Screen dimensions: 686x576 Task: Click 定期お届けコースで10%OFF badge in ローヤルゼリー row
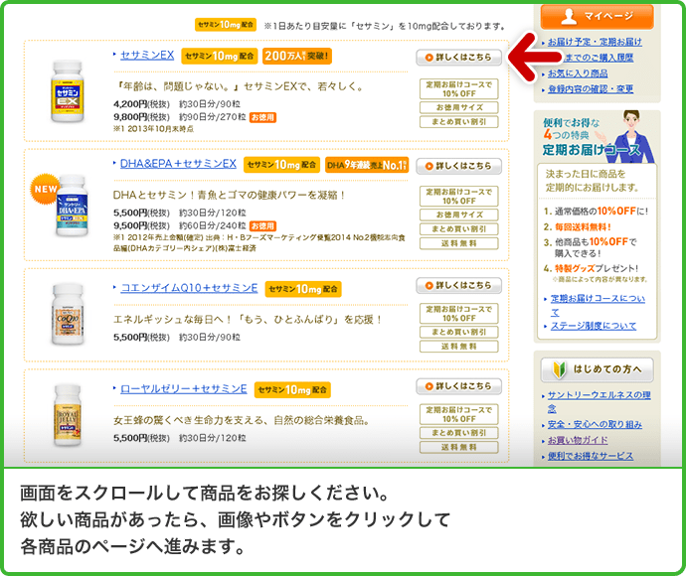459,414
